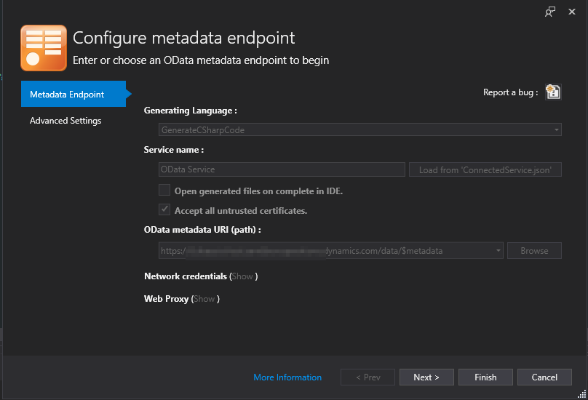Click Load from 'ConnectedService.json' button
The image size is (588, 400).
pos(485,170)
